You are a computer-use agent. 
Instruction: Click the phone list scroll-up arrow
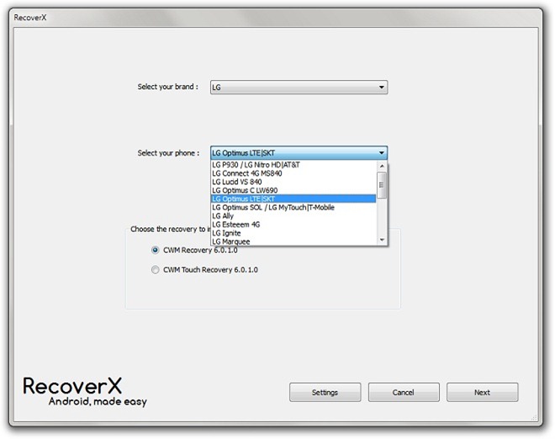tap(382, 166)
